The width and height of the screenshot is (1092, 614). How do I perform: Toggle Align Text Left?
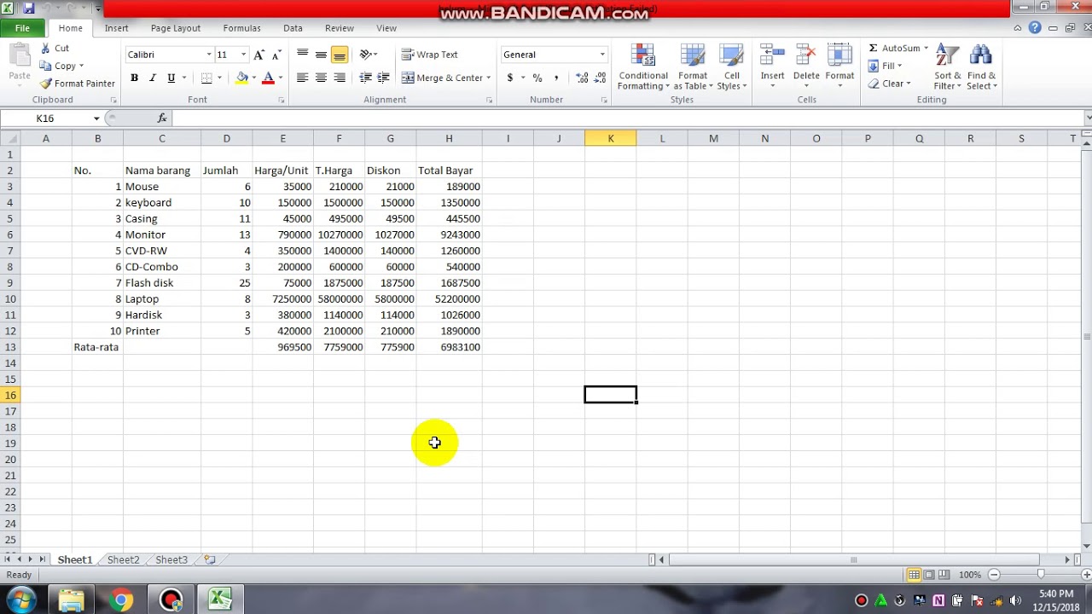click(x=302, y=78)
